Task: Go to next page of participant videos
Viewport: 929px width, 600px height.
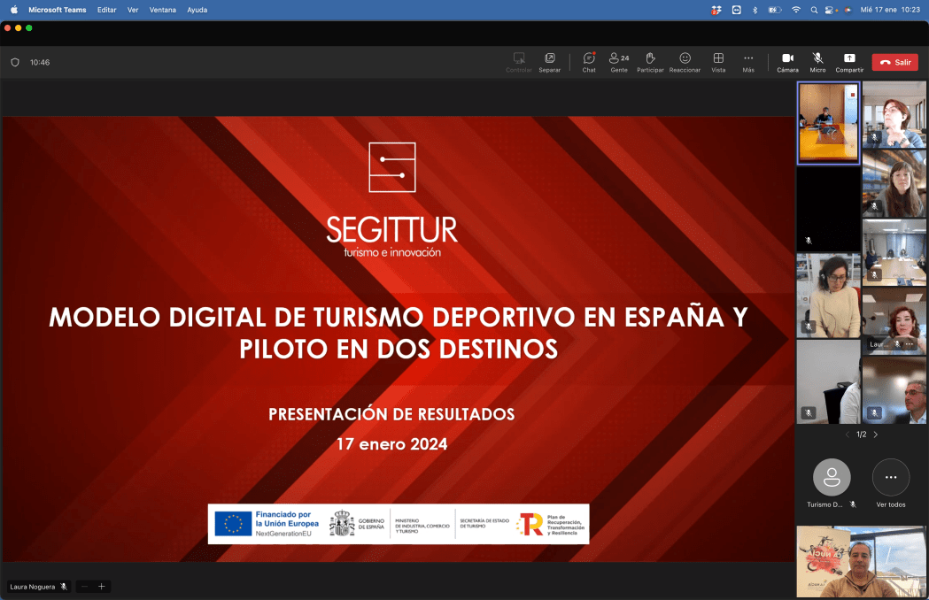Action: coord(876,435)
